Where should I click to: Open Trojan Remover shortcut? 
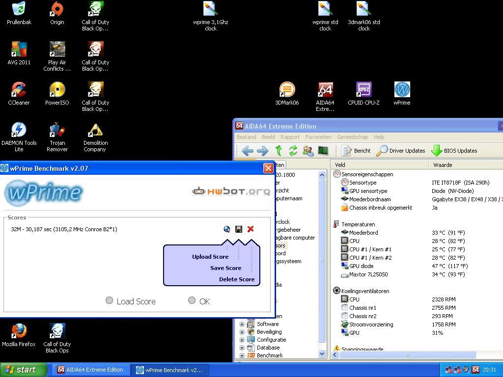[x=57, y=137]
